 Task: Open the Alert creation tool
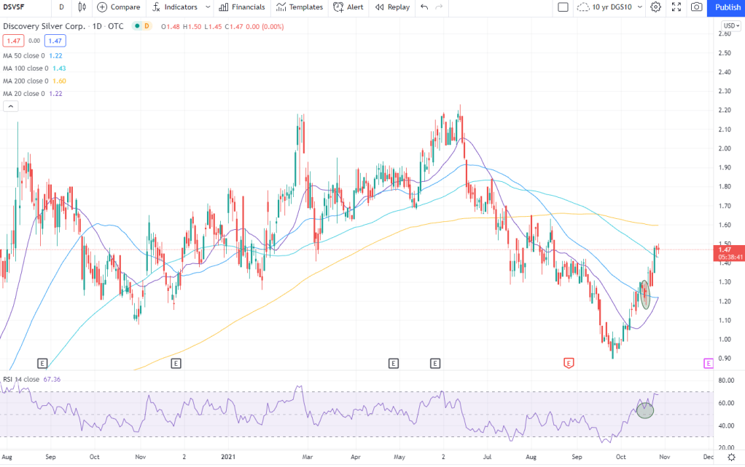pos(348,7)
